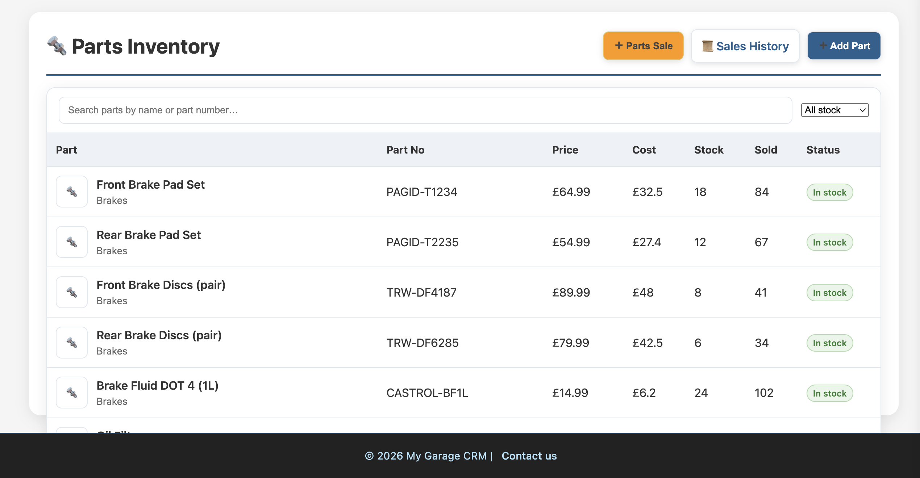Click the In stock badge for TRW-DF4187

pos(830,293)
